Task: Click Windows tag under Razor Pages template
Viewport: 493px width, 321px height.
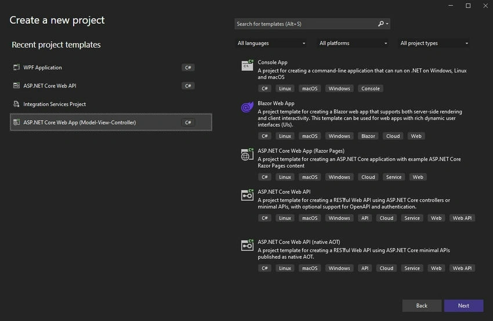Action: (339, 177)
